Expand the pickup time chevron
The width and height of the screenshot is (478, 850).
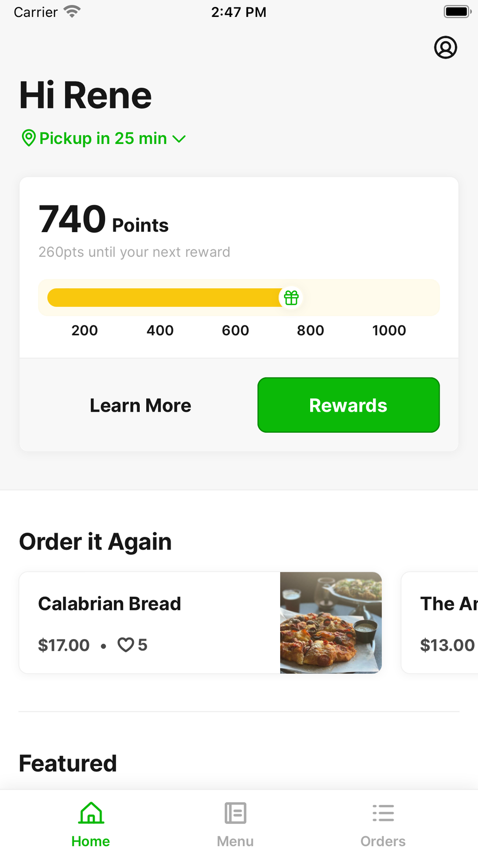(179, 139)
